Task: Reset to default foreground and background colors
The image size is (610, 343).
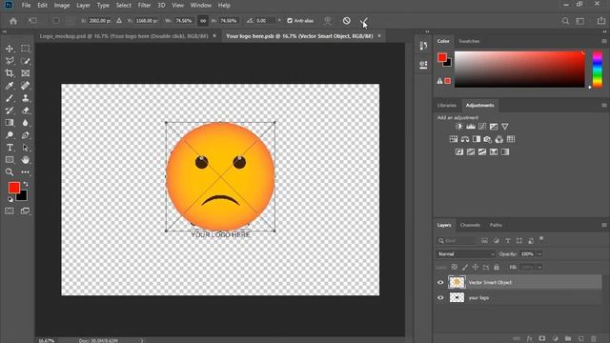Action: tap(10, 199)
